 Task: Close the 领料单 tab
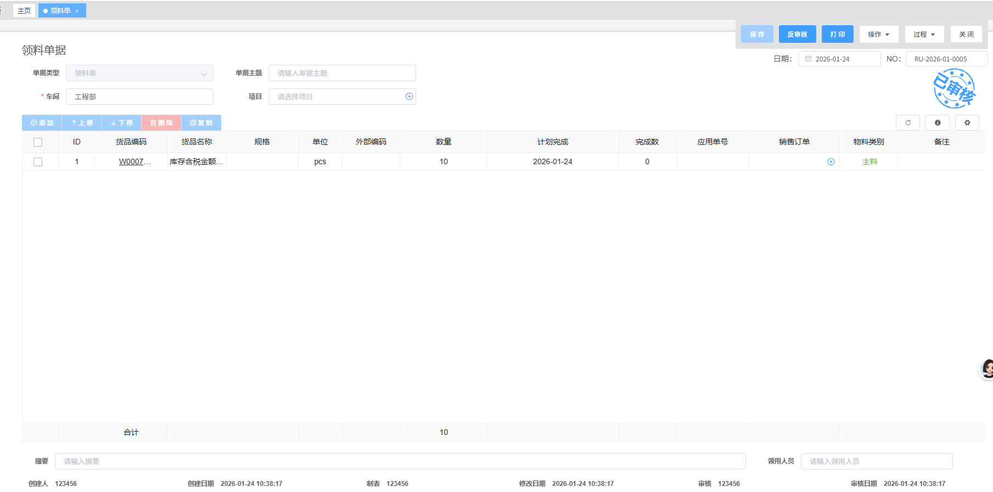77,11
